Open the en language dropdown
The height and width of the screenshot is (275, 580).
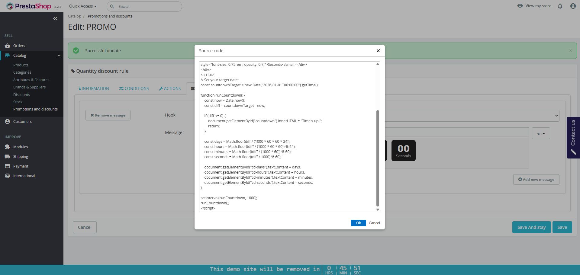(x=541, y=133)
